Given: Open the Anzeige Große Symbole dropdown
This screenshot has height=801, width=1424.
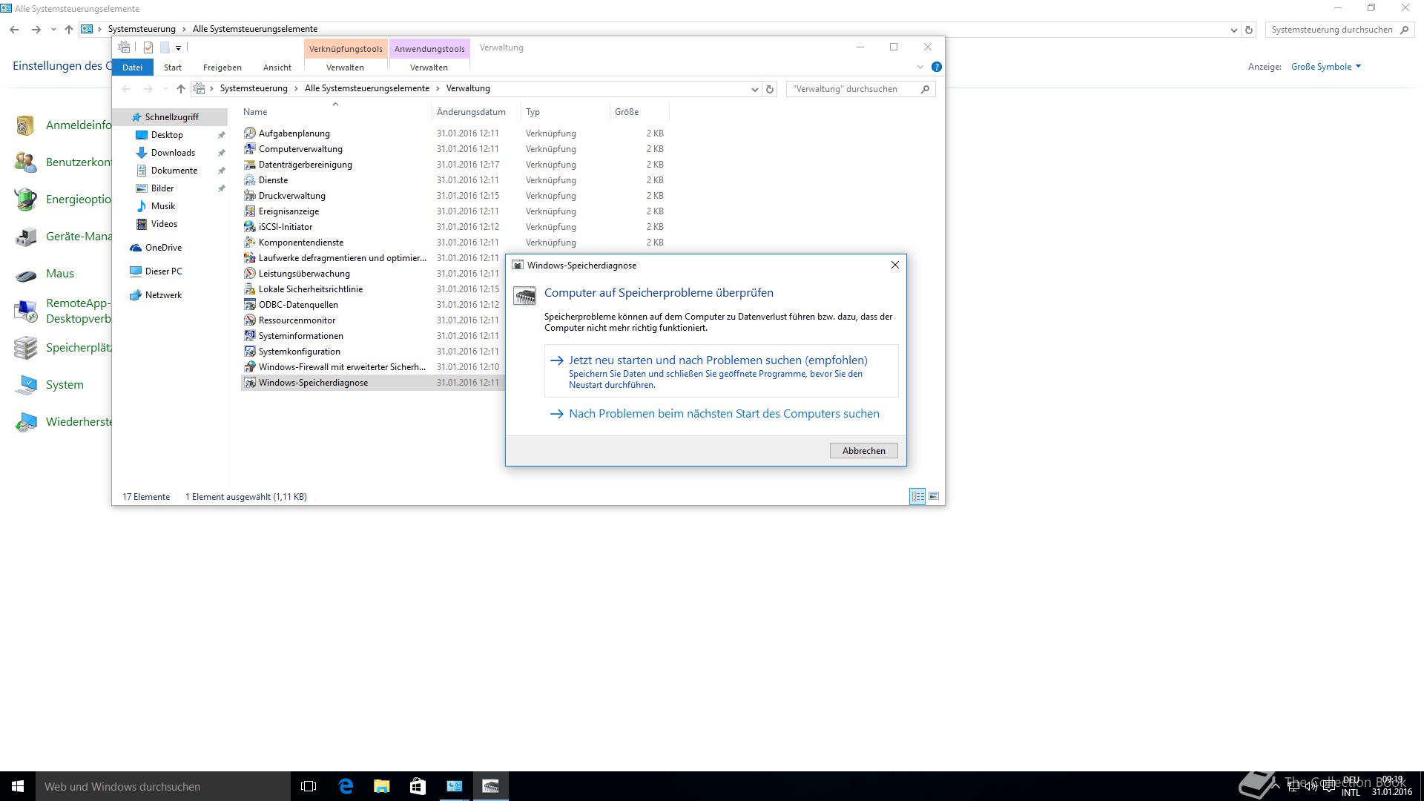Looking at the screenshot, I should [x=1326, y=67].
